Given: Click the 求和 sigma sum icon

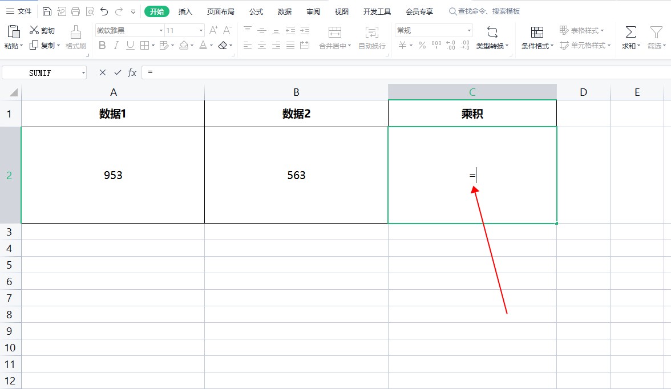Looking at the screenshot, I should pyautogui.click(x=630, y=32).
